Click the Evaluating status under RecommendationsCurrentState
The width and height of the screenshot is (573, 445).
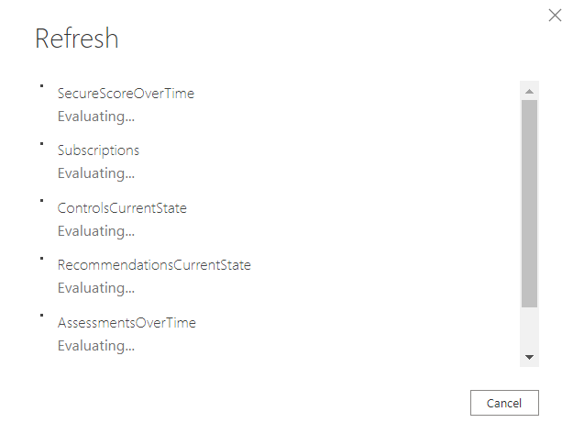click(96, 288)
